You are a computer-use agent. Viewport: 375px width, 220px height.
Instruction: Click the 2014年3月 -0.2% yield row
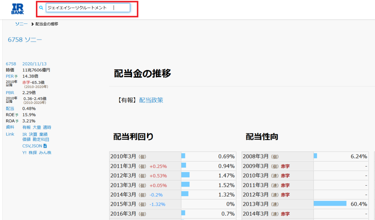click(173, 195)
